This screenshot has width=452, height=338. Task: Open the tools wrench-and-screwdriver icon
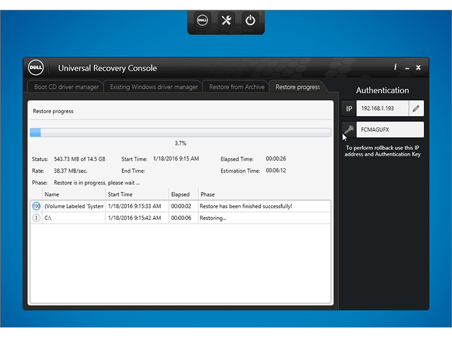pos(226,20)
